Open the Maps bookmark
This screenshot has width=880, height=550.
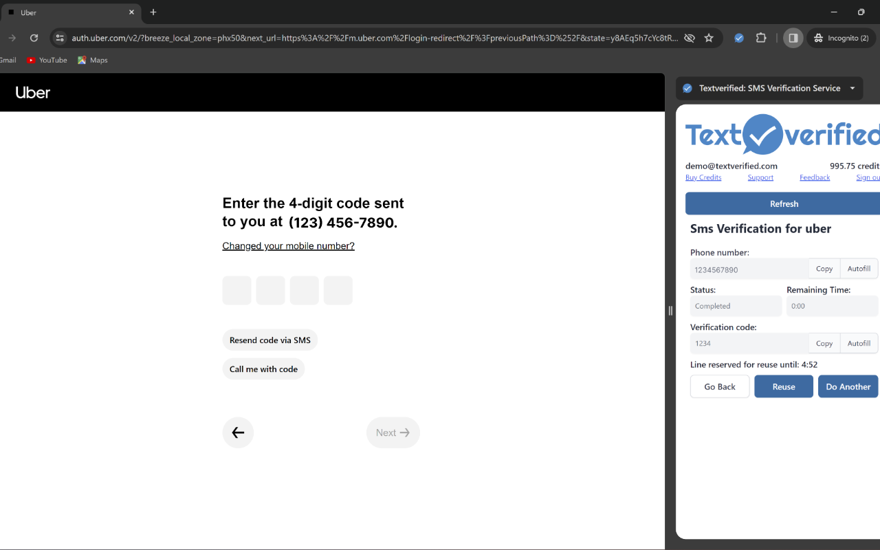[x=93, y=60]
